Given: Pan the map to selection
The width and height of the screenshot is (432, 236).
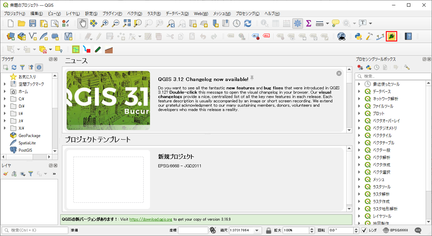Looking at the screenshot, I should click(x=93, y=23).
